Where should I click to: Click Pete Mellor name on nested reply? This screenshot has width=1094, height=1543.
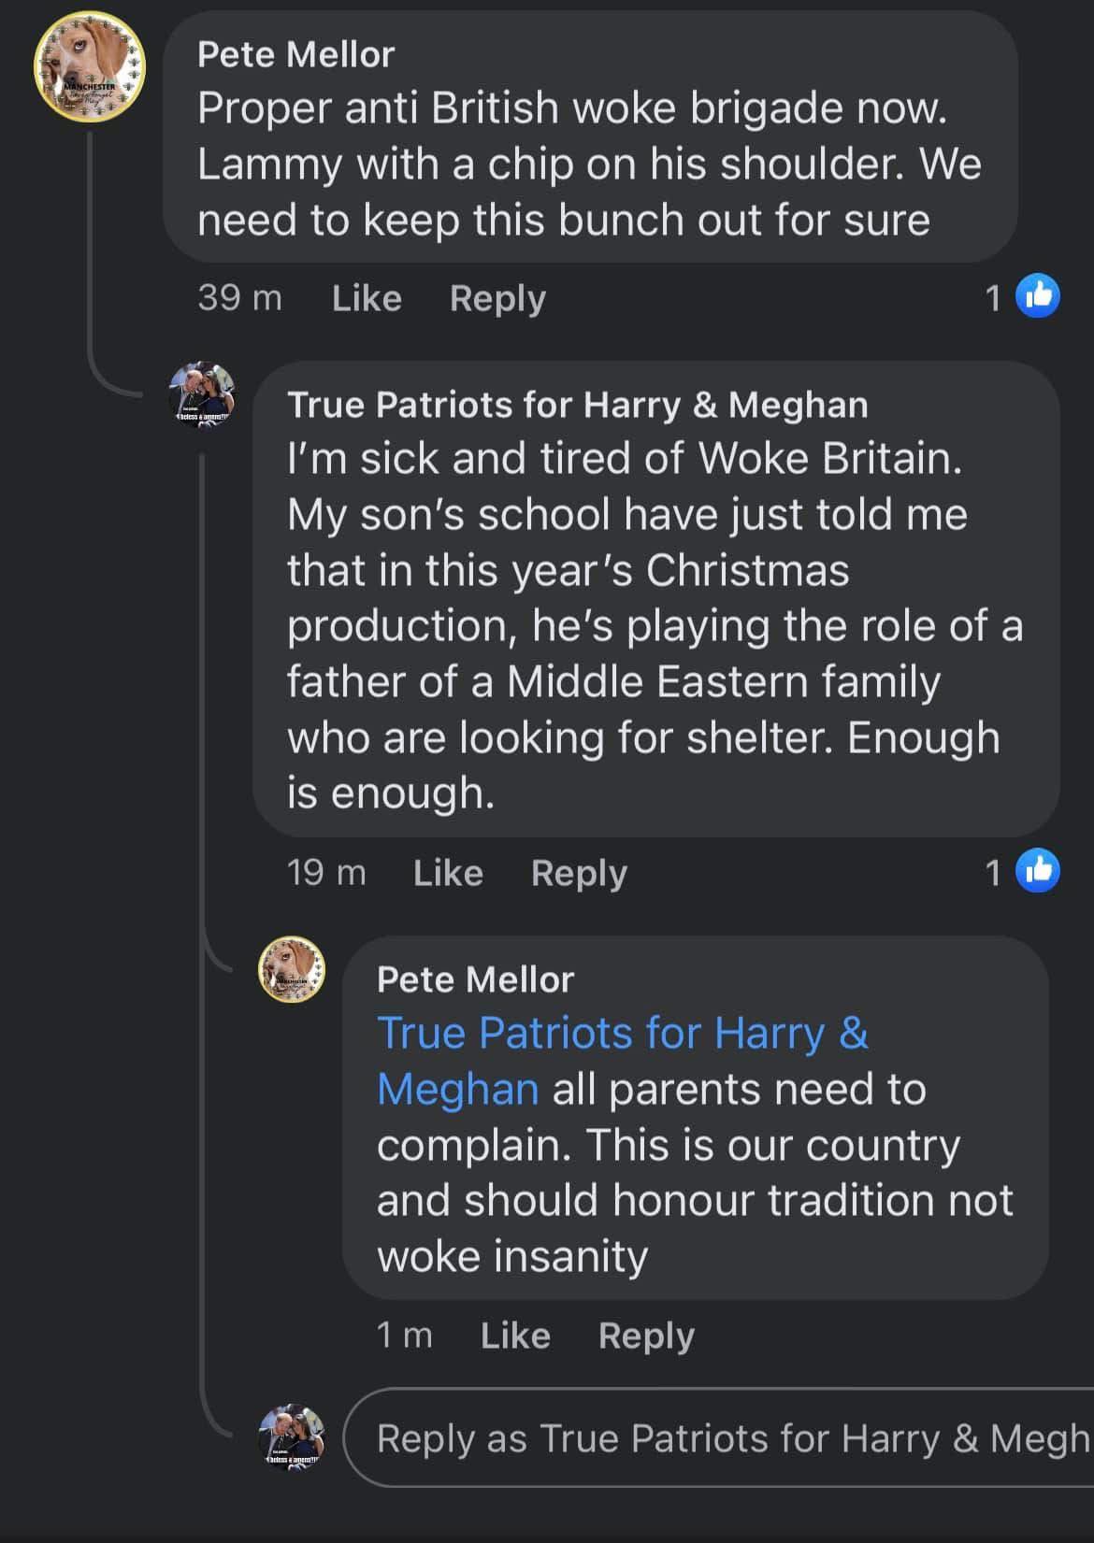475,979
